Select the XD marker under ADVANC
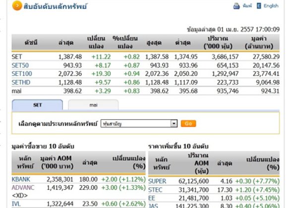 [20, 196]
